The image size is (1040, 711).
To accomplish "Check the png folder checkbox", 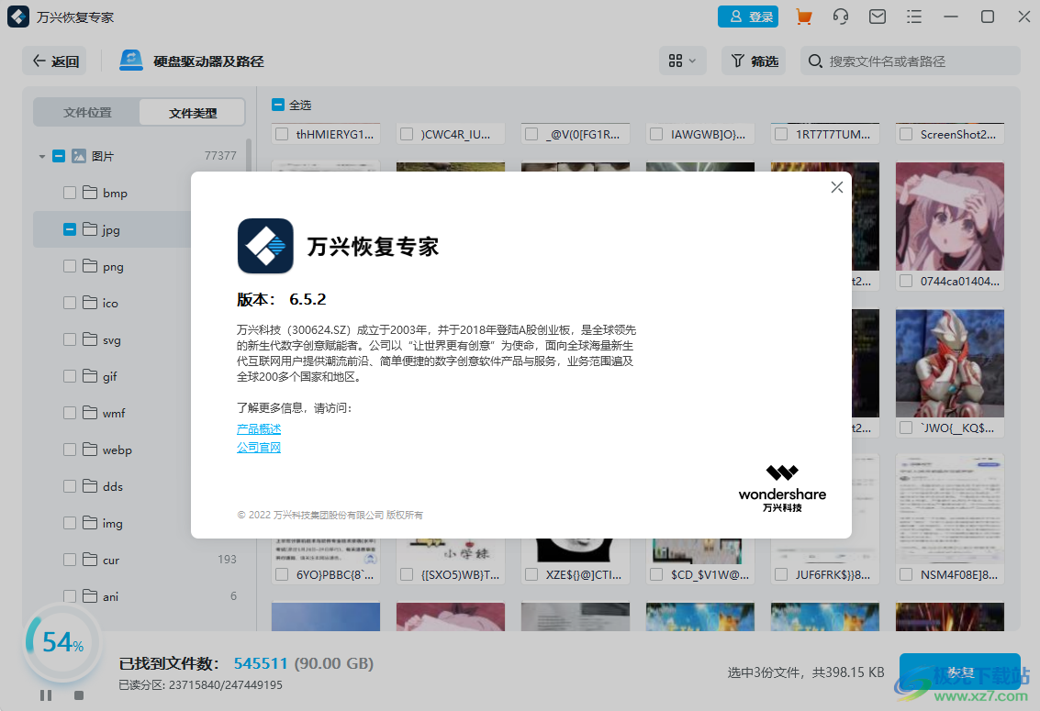I will click(70, 266).
